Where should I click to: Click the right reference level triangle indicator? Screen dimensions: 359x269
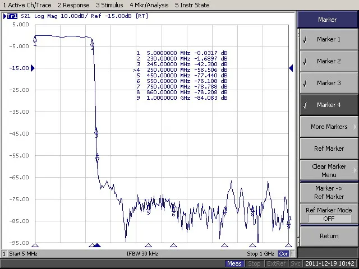[x=291, y=68]
